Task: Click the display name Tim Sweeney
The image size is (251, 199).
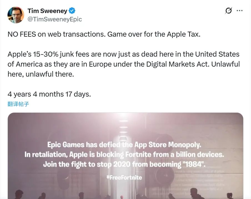Action: tap(47, 11)
